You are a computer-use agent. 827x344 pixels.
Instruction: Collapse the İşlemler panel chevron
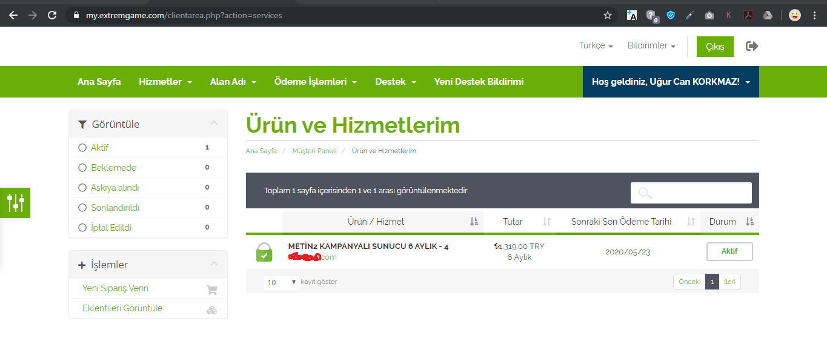(214, 264)
